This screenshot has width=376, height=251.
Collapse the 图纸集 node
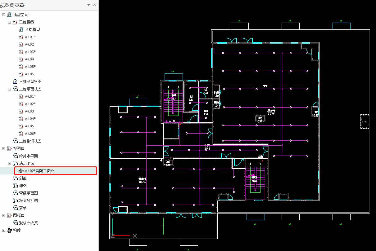(x=4, y=215)
